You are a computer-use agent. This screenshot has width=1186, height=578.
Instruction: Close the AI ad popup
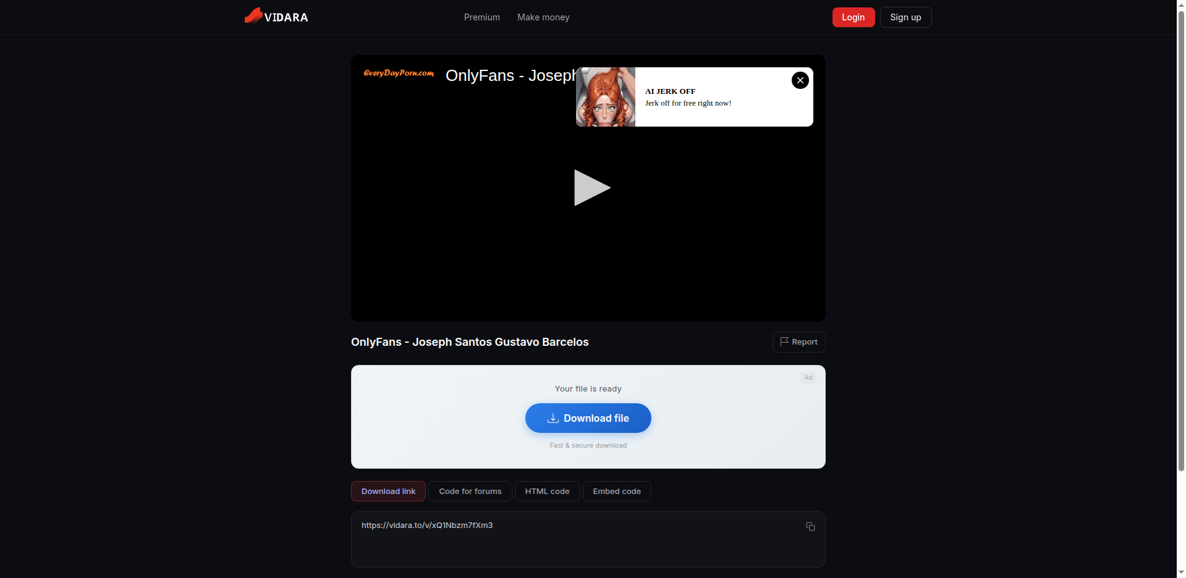coord(800,80)
